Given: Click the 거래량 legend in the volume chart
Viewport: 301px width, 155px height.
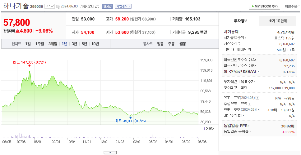Looking at the screenshot, I should (209, 129).
